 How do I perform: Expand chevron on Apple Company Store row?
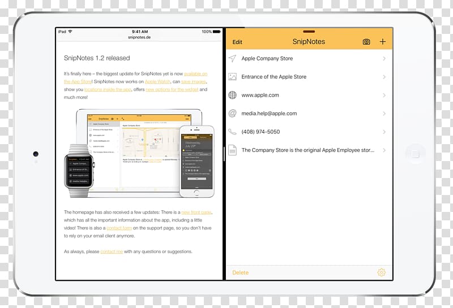384,59
